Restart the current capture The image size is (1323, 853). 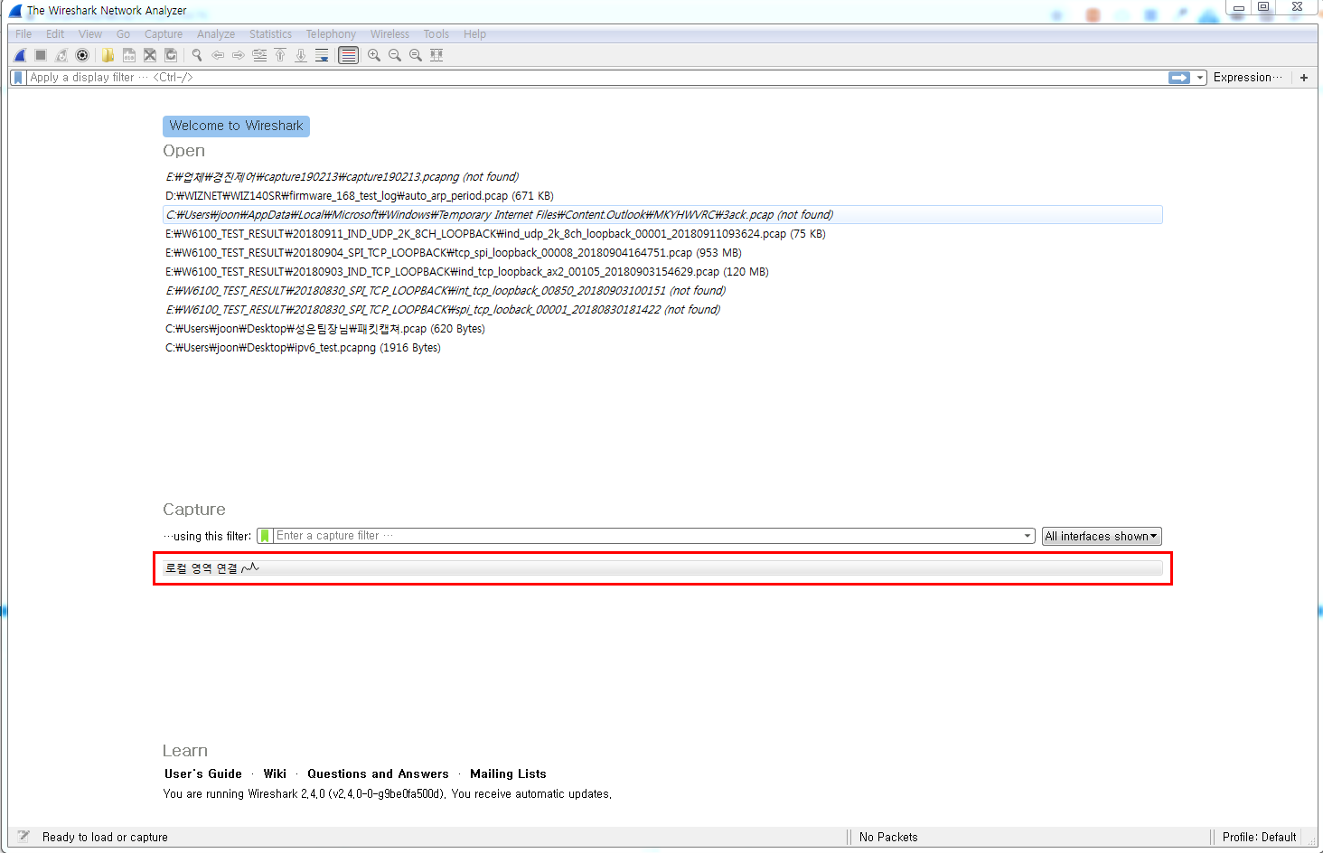click(61, 55)
